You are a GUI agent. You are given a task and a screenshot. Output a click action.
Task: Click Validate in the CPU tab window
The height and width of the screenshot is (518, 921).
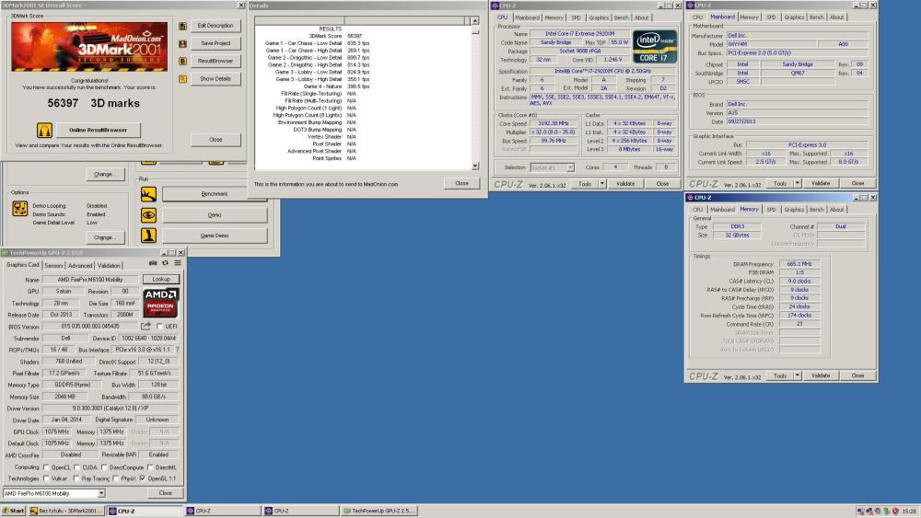point(625,184)
